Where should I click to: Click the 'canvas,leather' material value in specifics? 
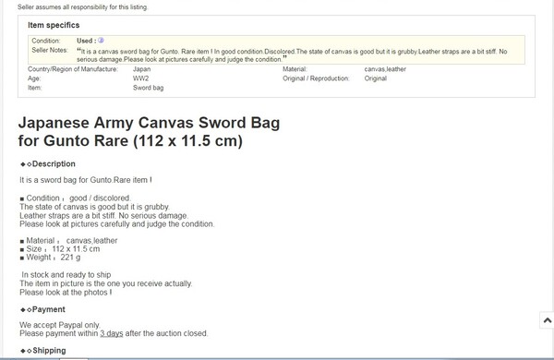[x=385, y=69]
